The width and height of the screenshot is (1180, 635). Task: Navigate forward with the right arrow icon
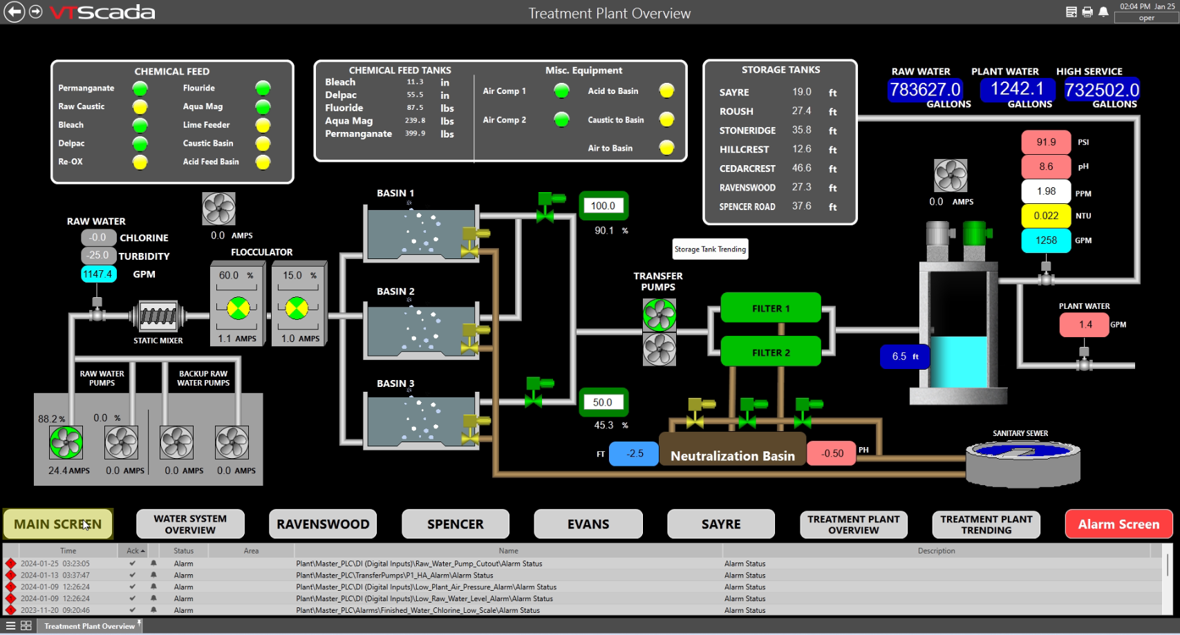[x=34, y=12]
